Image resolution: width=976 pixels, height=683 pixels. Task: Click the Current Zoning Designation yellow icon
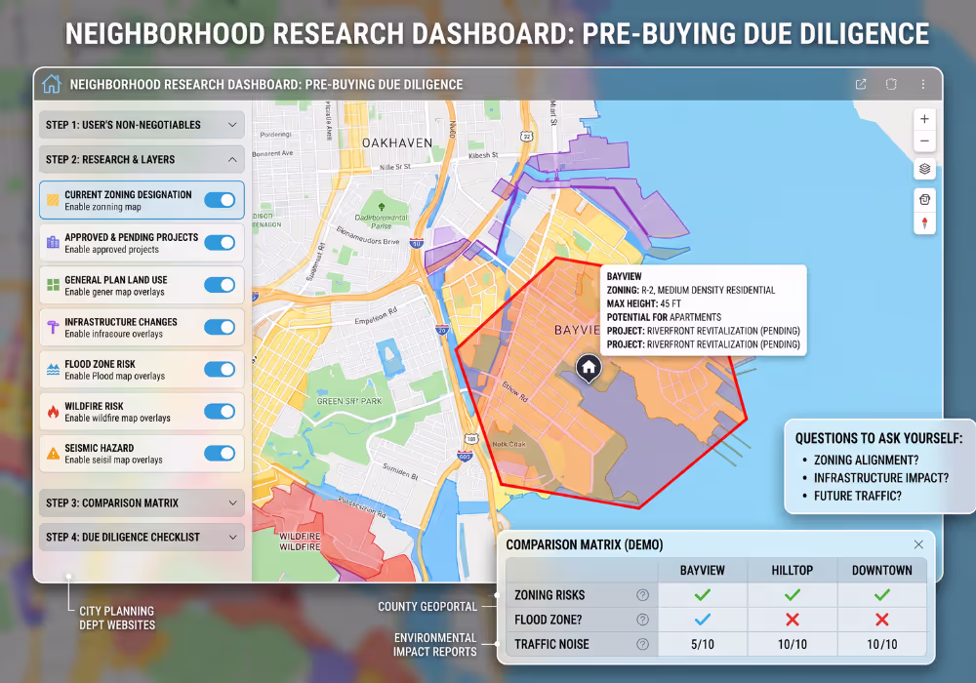click(53, 200)
